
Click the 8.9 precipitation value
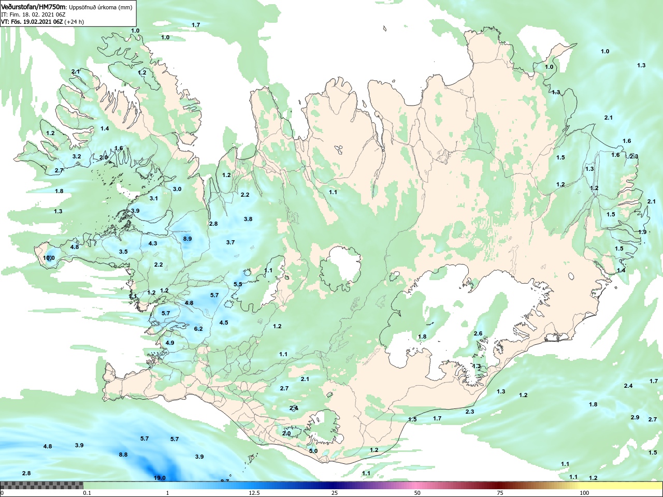tap(188, 239)
